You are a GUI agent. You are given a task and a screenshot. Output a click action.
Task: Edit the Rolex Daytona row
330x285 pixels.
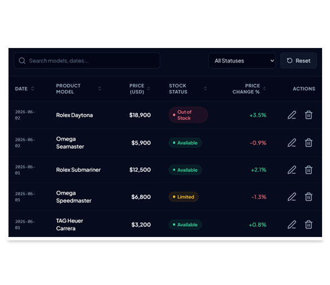click(x=292, y=115)
